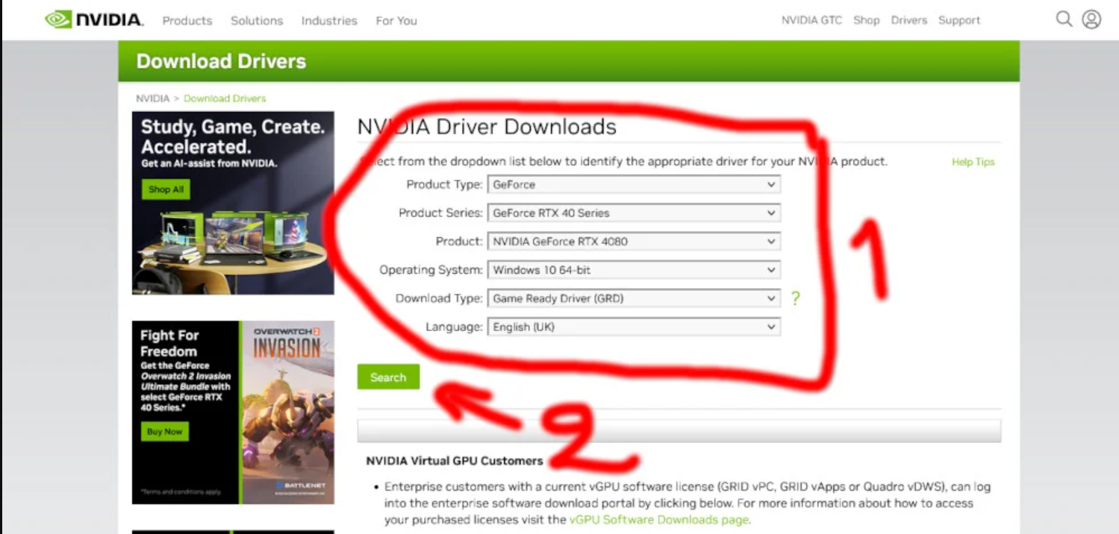The width and height of the screenshot is (1119, 534).
Task: Open the Industries menu
Action: click(329, 21)
